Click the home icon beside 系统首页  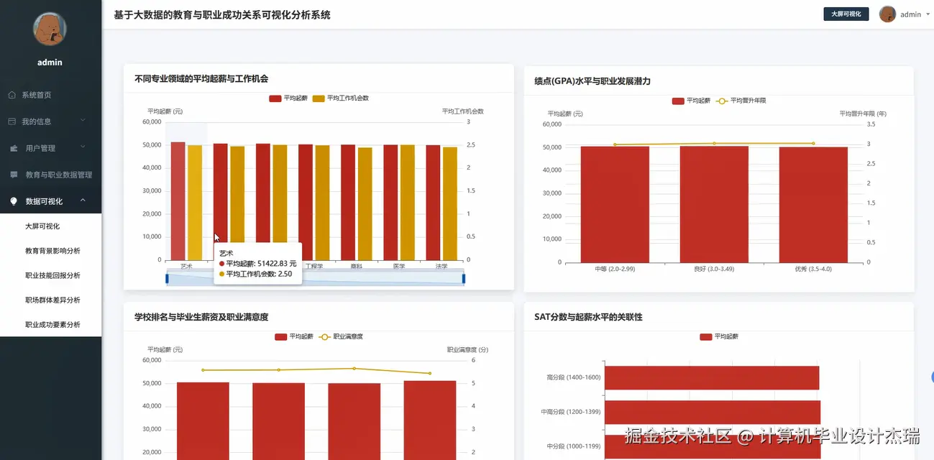coord(12,95)
